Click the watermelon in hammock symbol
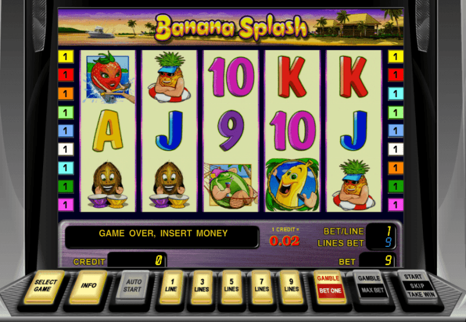Image resolution: width=466 pixels, height=322 pixels. [x=230, y=185]
